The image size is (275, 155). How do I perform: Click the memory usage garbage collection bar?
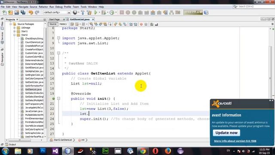pos(193,12)
